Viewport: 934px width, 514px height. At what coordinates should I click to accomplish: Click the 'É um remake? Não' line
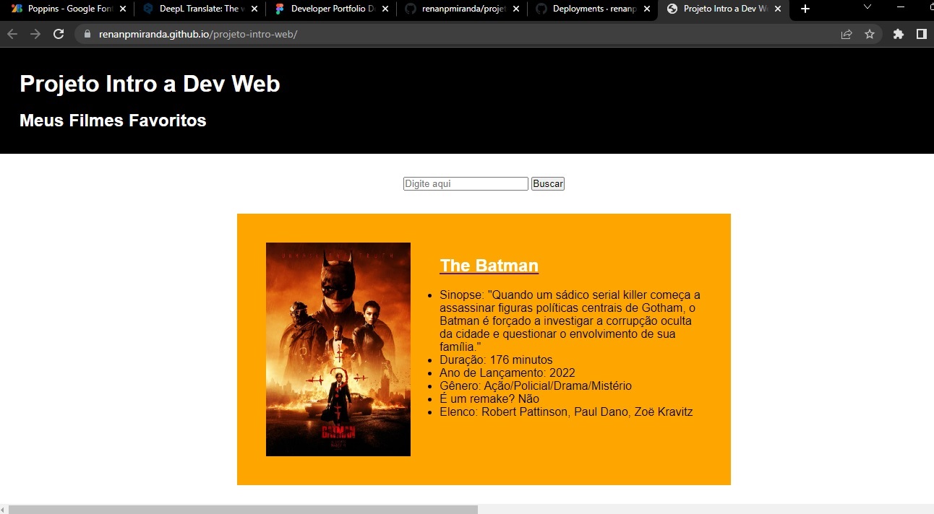[x=489, y=398]
